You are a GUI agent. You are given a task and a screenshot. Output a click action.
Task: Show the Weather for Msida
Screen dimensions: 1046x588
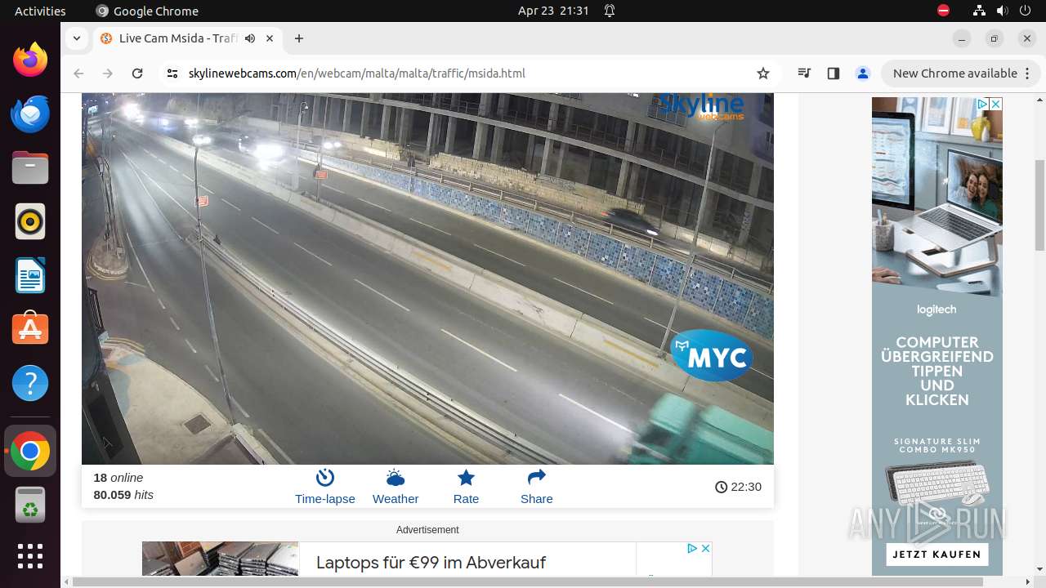point(396,488)
